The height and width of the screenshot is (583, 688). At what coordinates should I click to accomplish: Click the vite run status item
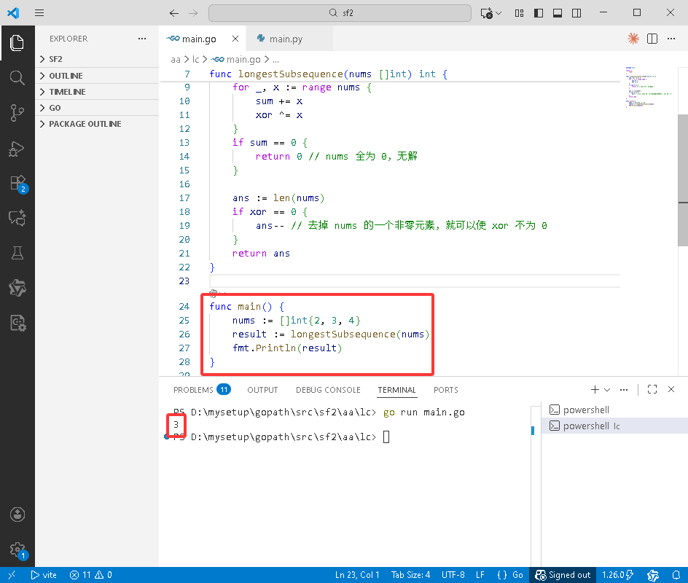44,575
